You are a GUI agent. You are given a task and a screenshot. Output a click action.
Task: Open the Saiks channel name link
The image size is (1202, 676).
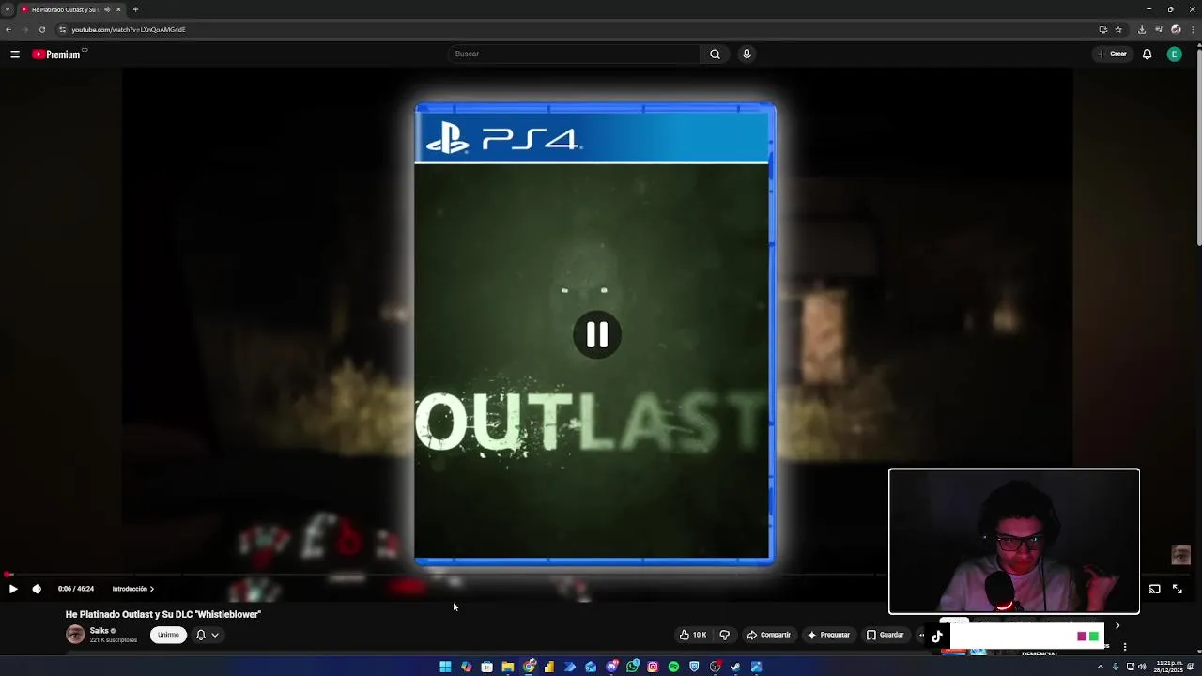(x=100, y=631)
